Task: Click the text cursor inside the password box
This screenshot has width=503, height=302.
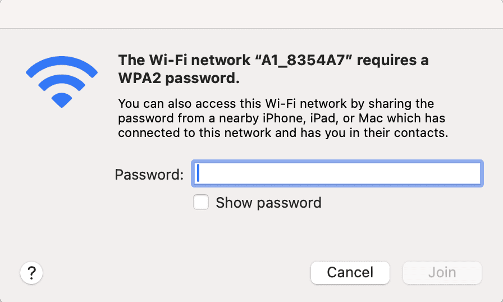Action: 199,174
